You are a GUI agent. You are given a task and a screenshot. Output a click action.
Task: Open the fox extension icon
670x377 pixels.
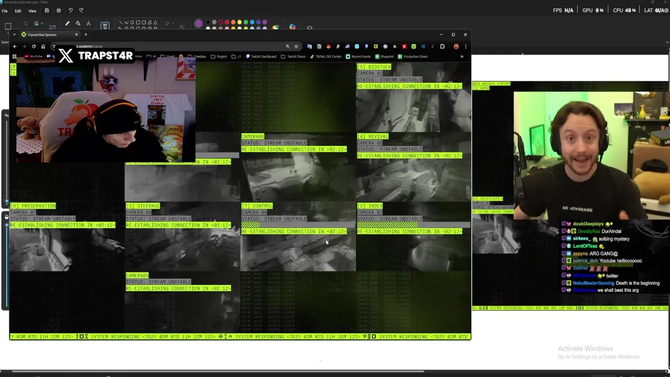328,47
